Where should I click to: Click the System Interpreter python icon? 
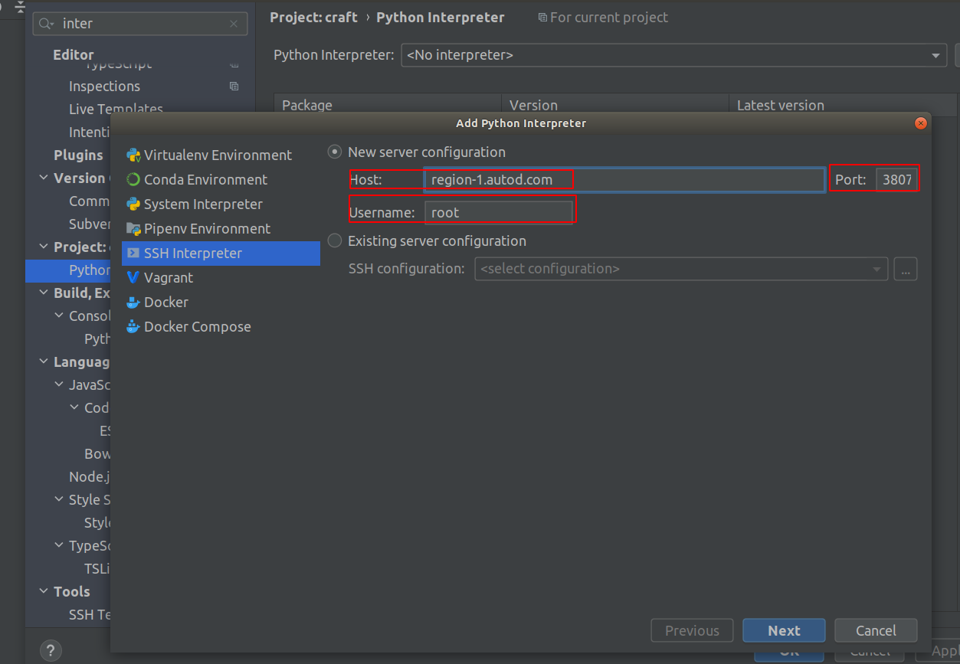pos(133,204)
